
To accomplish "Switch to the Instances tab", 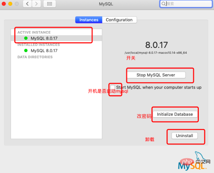I will click(89, 20).
